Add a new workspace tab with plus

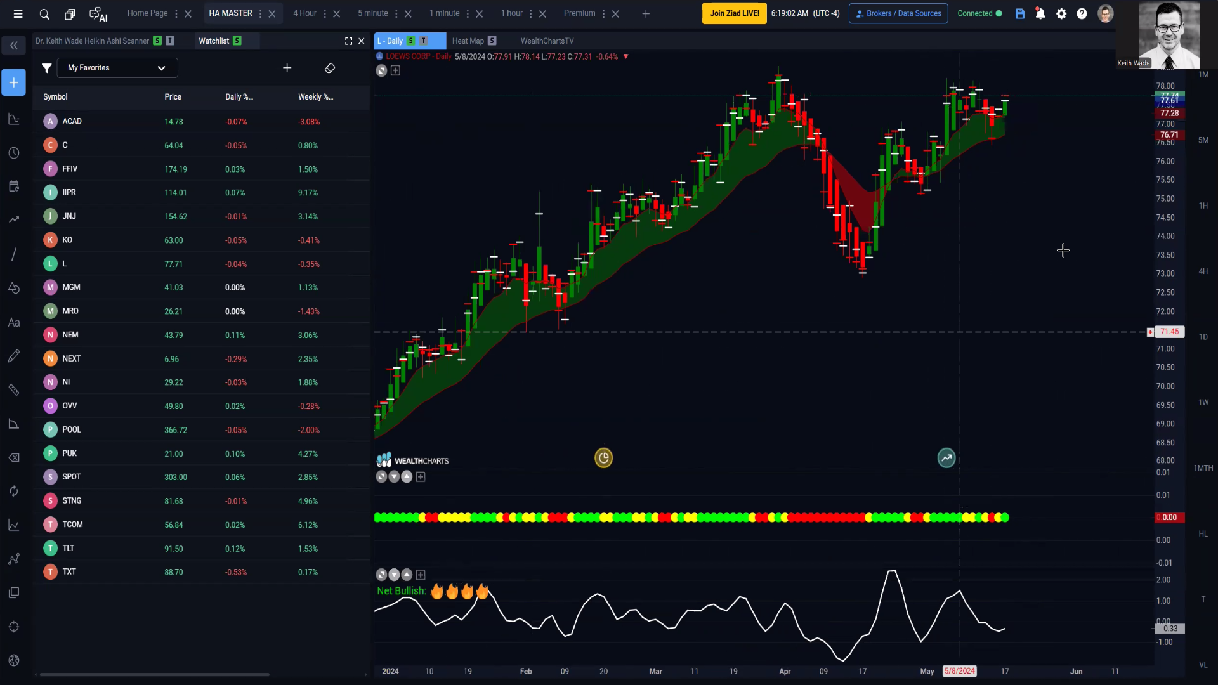[x=646, y=13]
